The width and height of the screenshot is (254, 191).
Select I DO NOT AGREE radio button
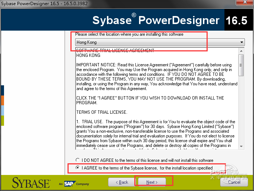[78, 160]
